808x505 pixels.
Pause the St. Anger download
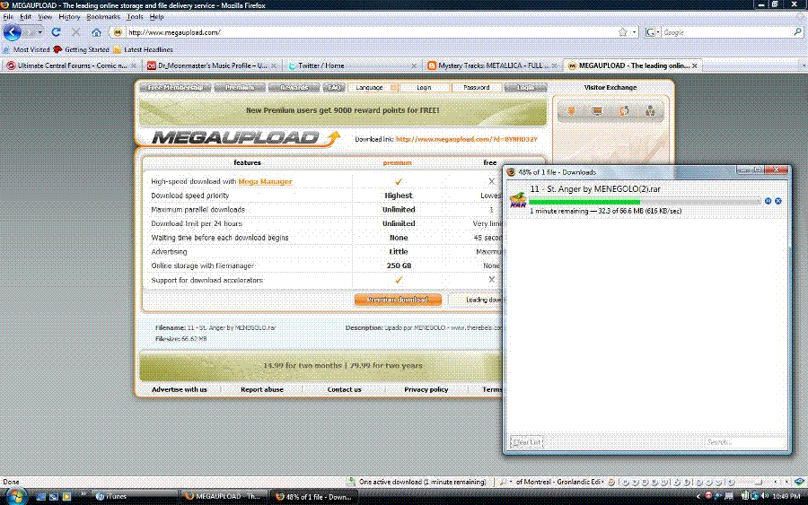(x=768, y=201)
